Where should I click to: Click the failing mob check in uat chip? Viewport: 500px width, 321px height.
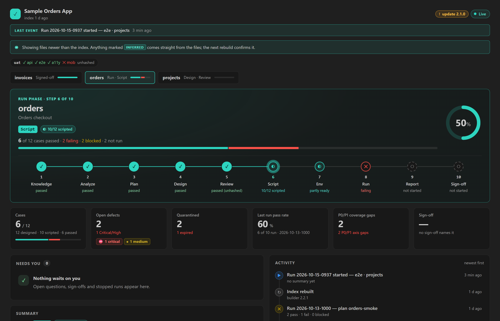click(69, 63)
